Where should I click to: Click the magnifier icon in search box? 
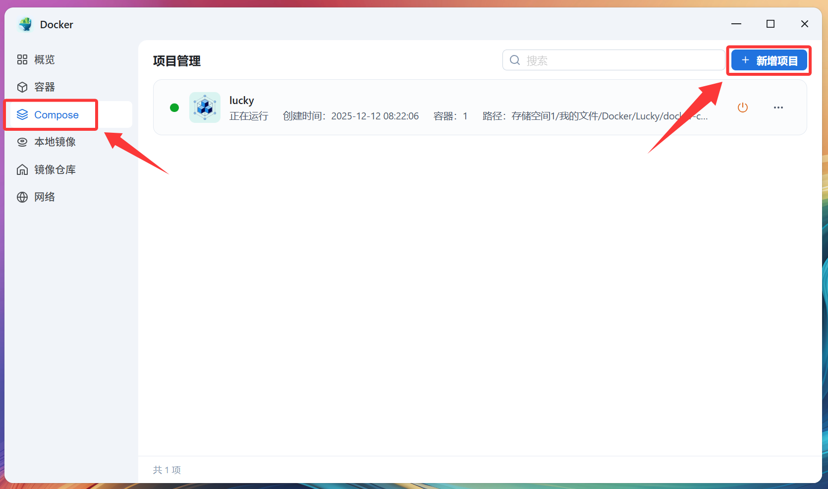[515, 60]
